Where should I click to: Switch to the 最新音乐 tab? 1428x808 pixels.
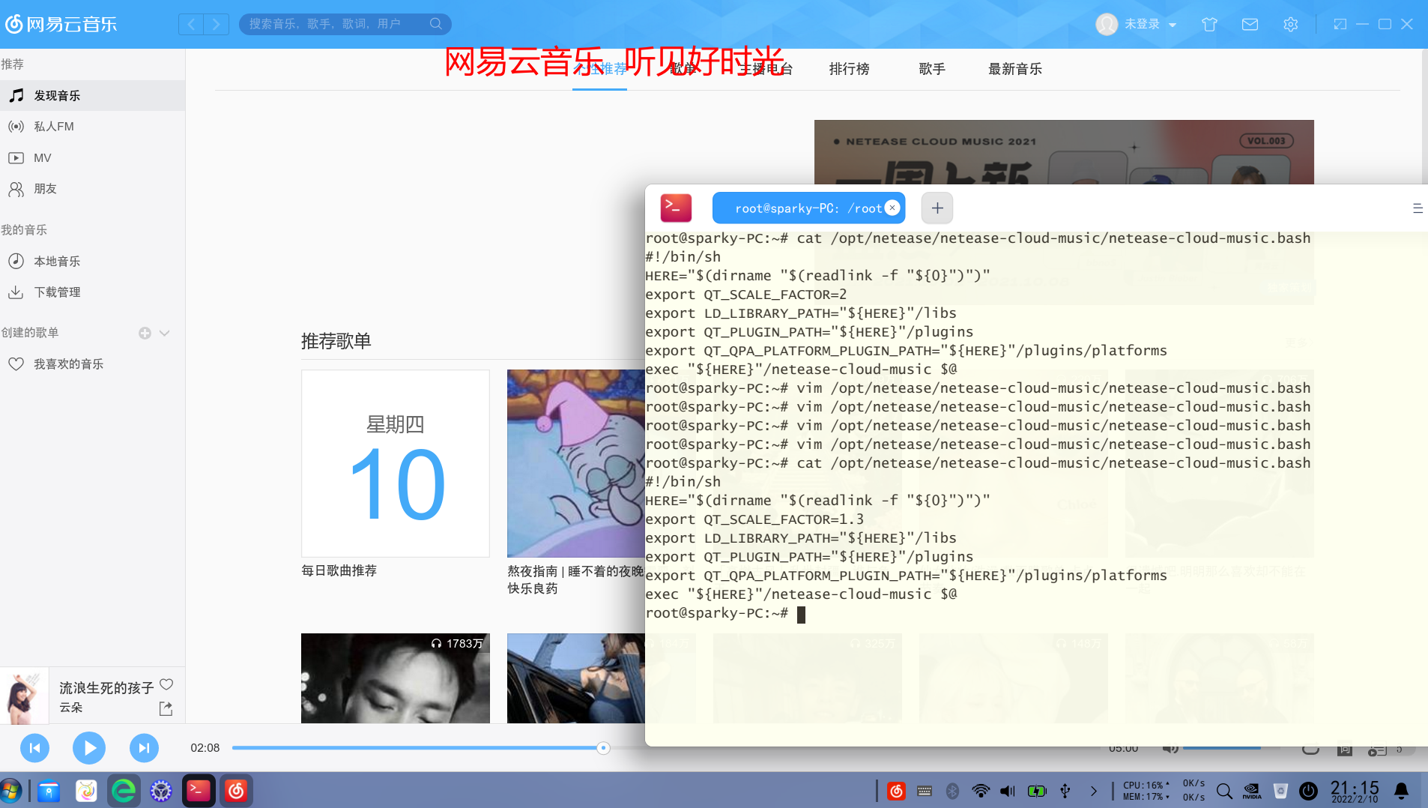(x=1015, y=69)
